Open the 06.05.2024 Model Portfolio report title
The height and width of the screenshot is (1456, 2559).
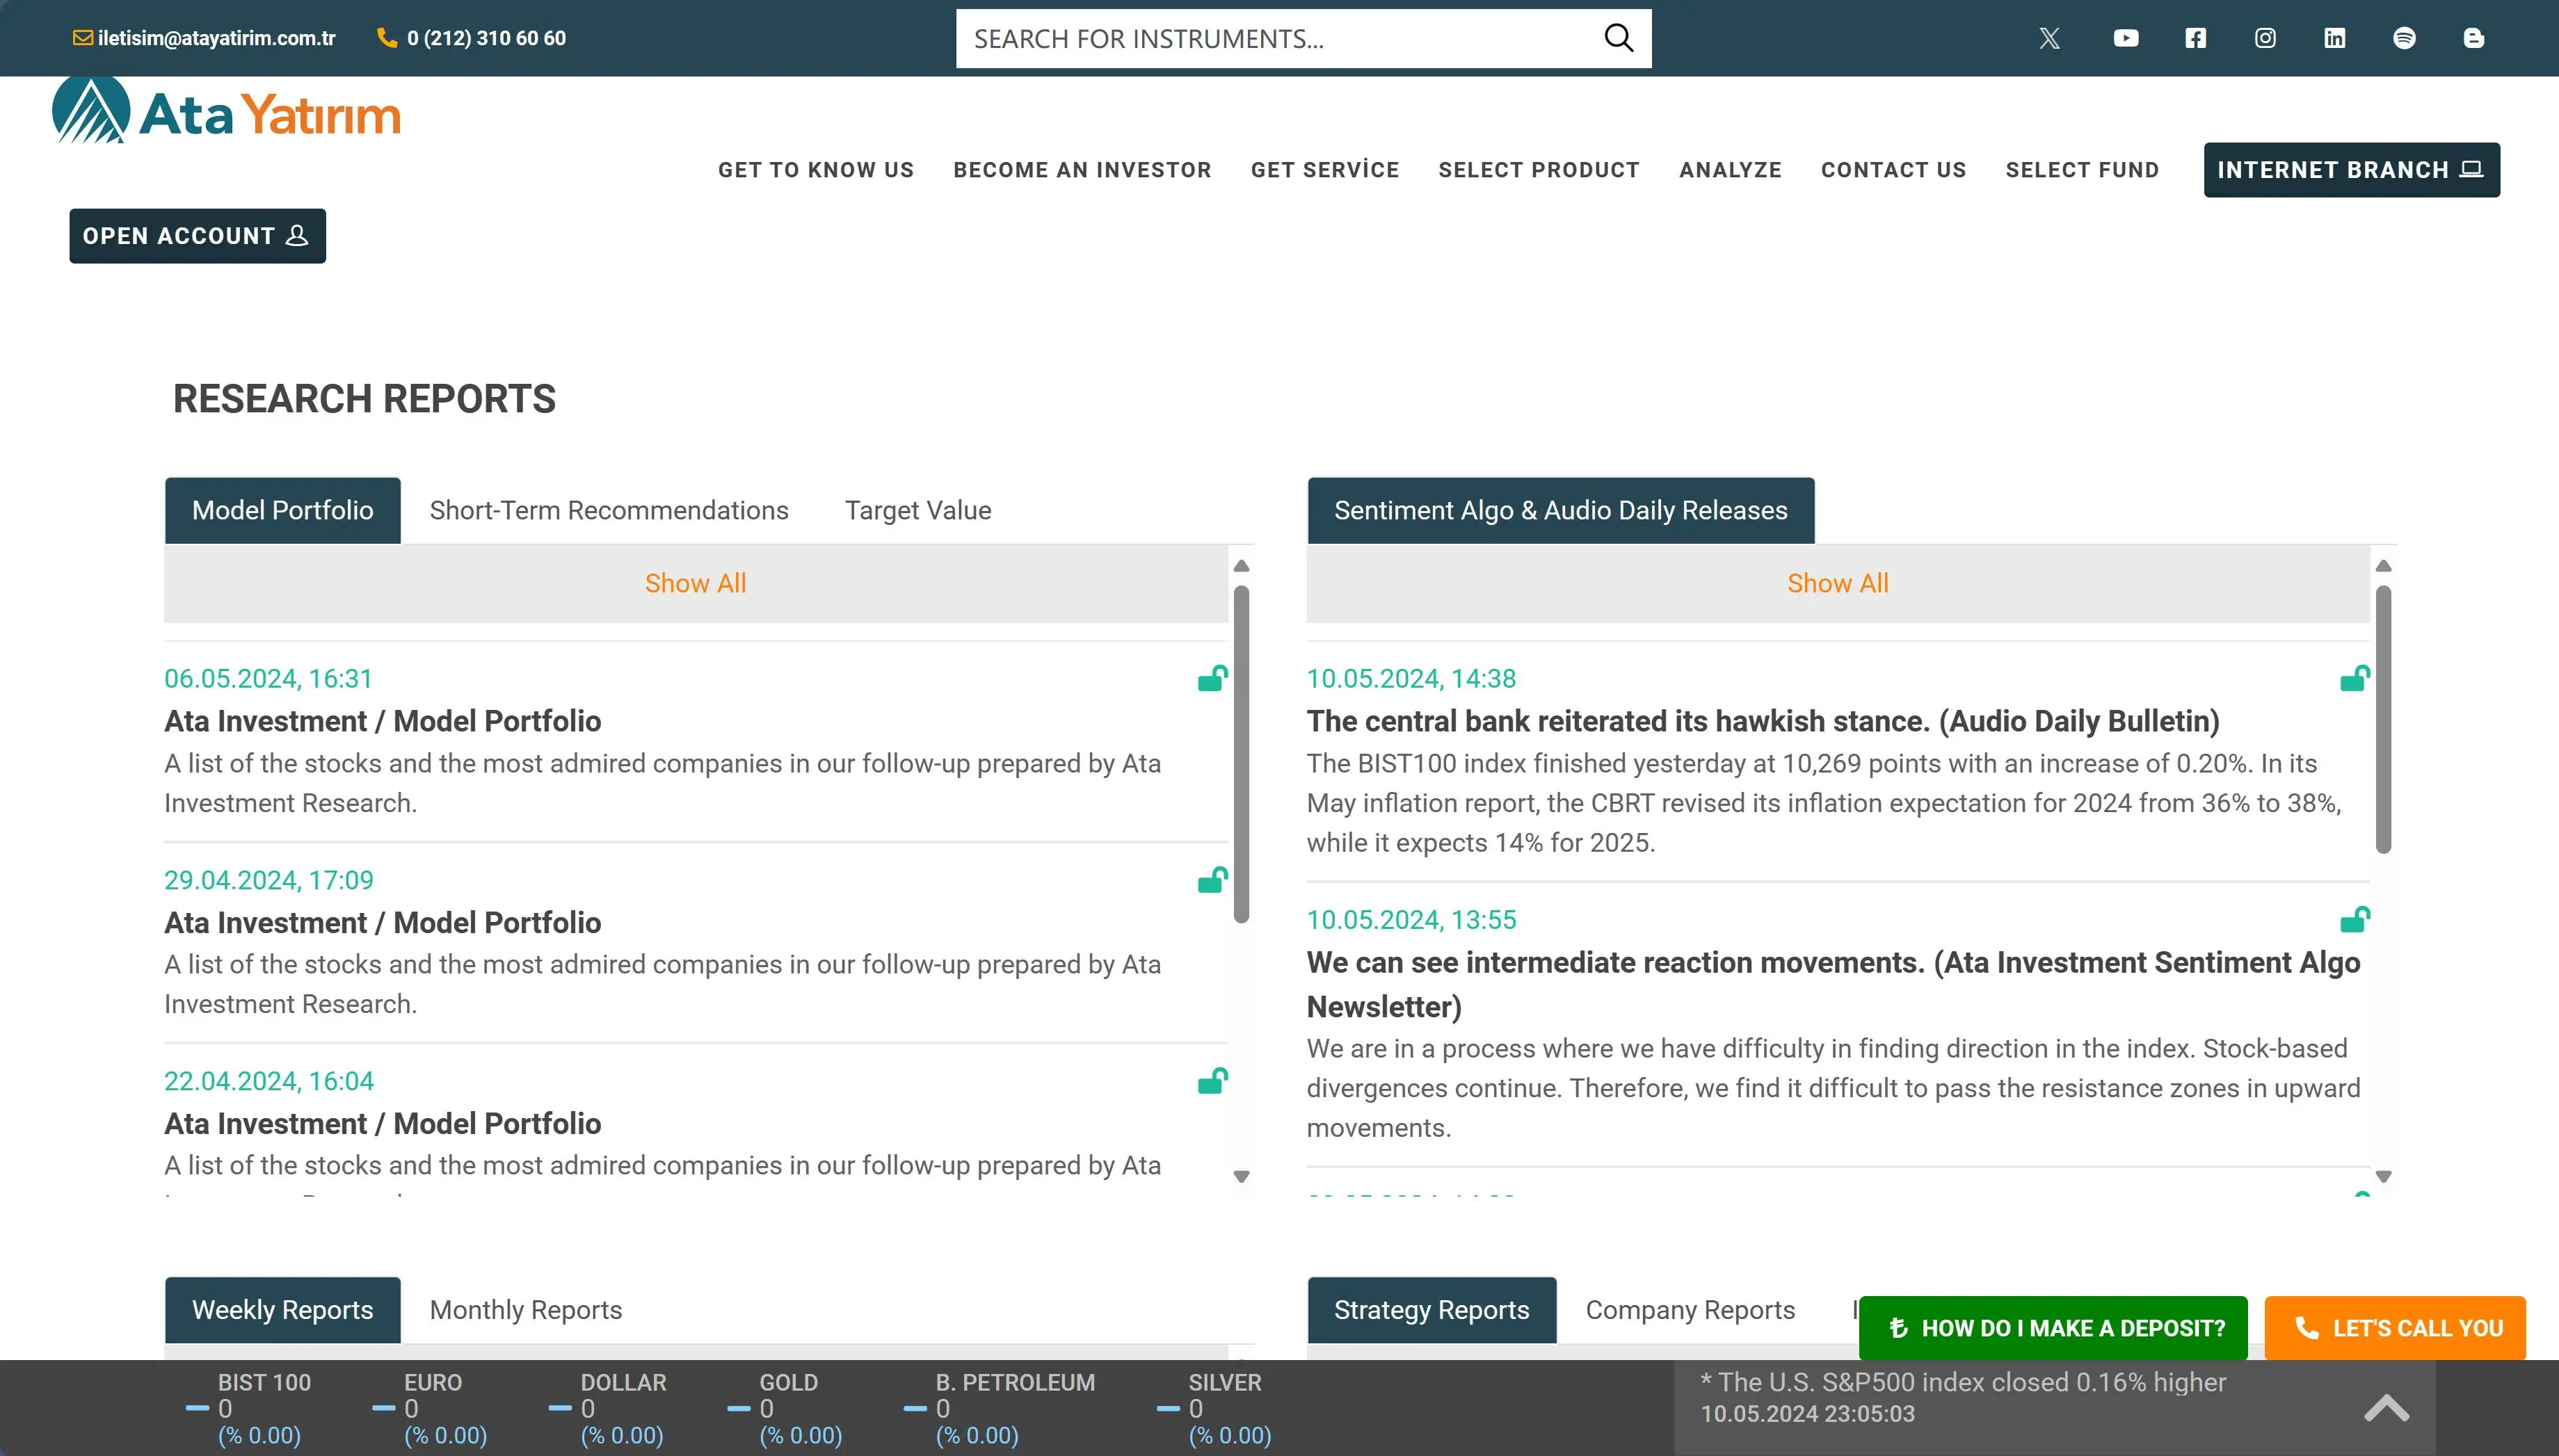point(383,721)
